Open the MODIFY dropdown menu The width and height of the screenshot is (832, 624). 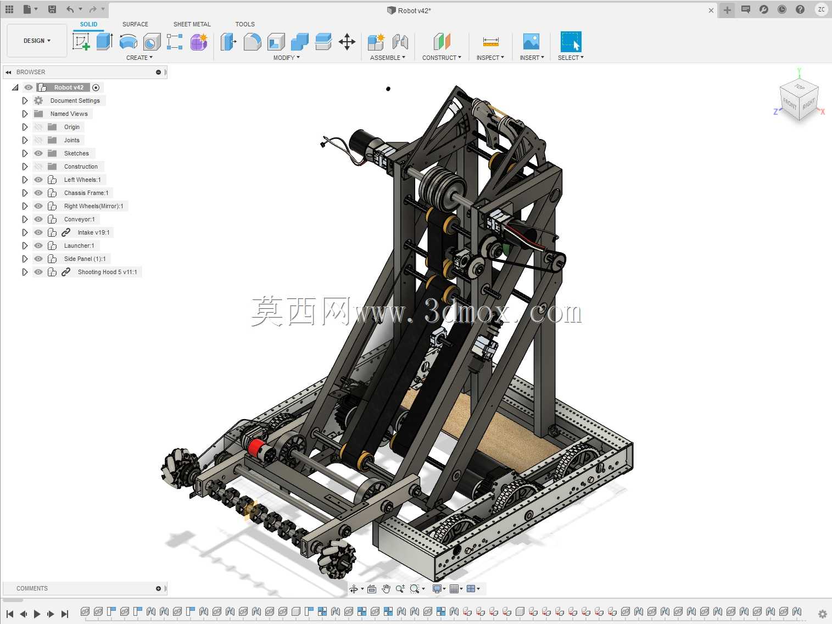287,58
